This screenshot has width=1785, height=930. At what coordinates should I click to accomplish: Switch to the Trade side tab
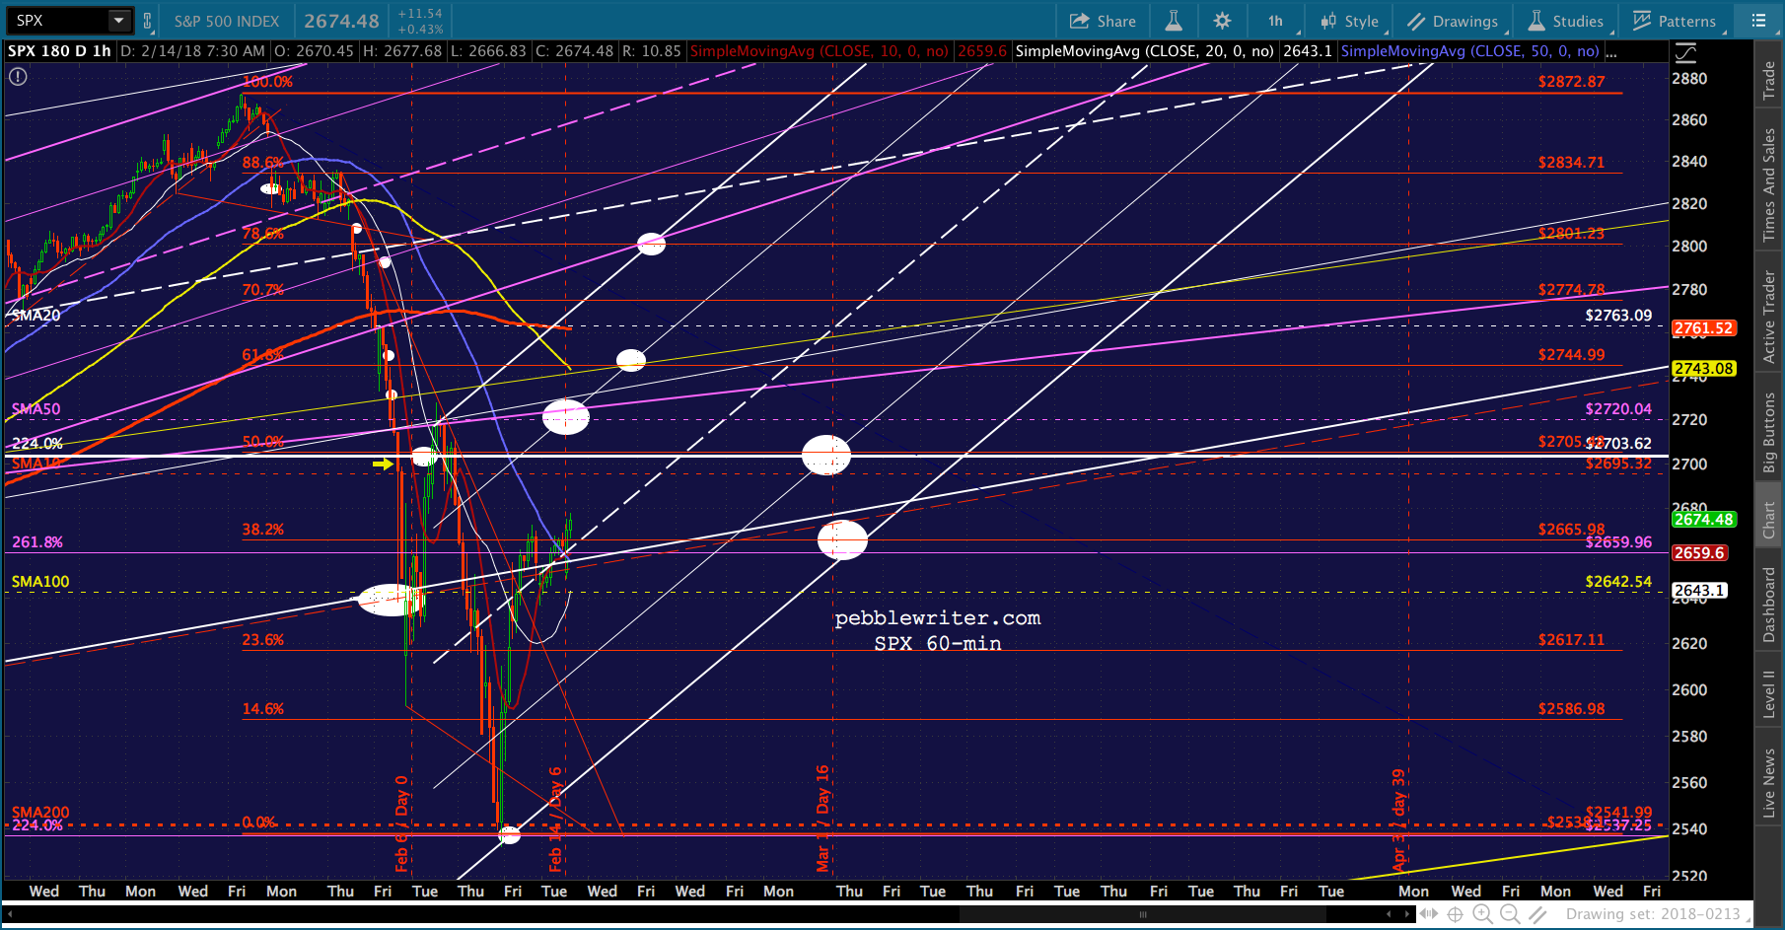pos(1769,81)
